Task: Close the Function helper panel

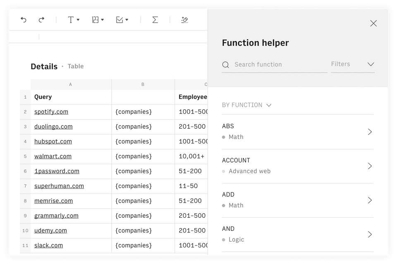Action: coord(373,24)
